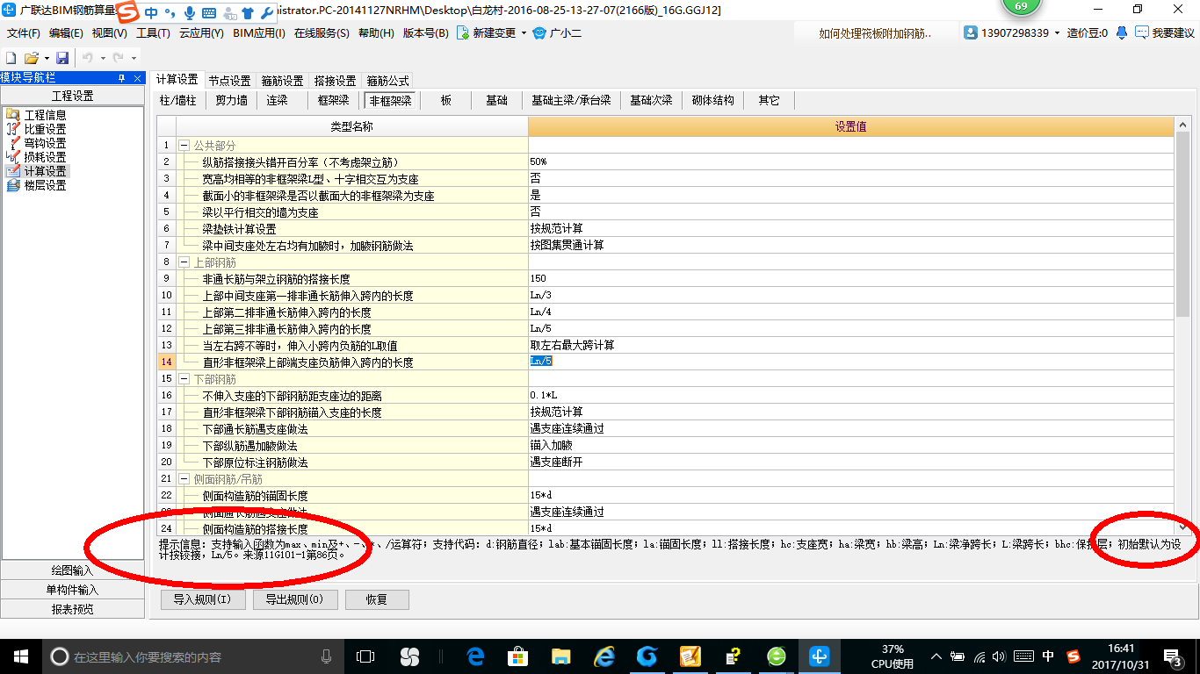This screenshot has width=1200, height=674.
Task: Open 弯钩设置 in the navigation panel
Action: coord(45,143)
